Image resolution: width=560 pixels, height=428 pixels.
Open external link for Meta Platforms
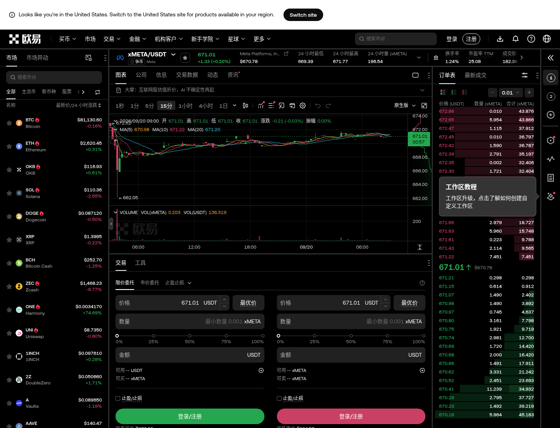pos(286,54)
